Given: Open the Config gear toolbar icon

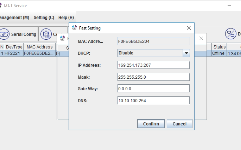Looking at the screenshot, I should [46, 34].
